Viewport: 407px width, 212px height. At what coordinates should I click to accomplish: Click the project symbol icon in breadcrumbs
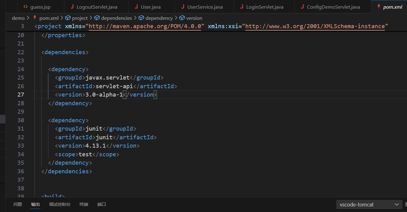coord(68,18)
